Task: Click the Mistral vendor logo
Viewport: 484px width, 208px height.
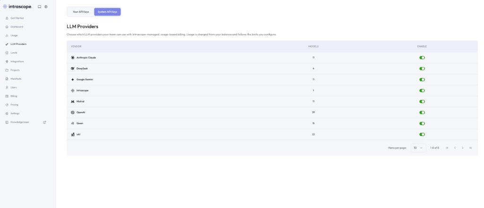Action: coord(72,101)
